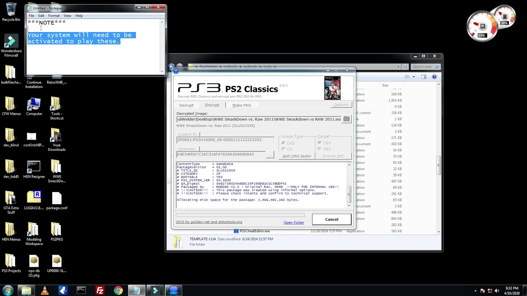Image resolution: width=527 pixels, height=296 pixels.
Task: Click the Klicensee ellipsis browse button
Action: click(270, 155)
